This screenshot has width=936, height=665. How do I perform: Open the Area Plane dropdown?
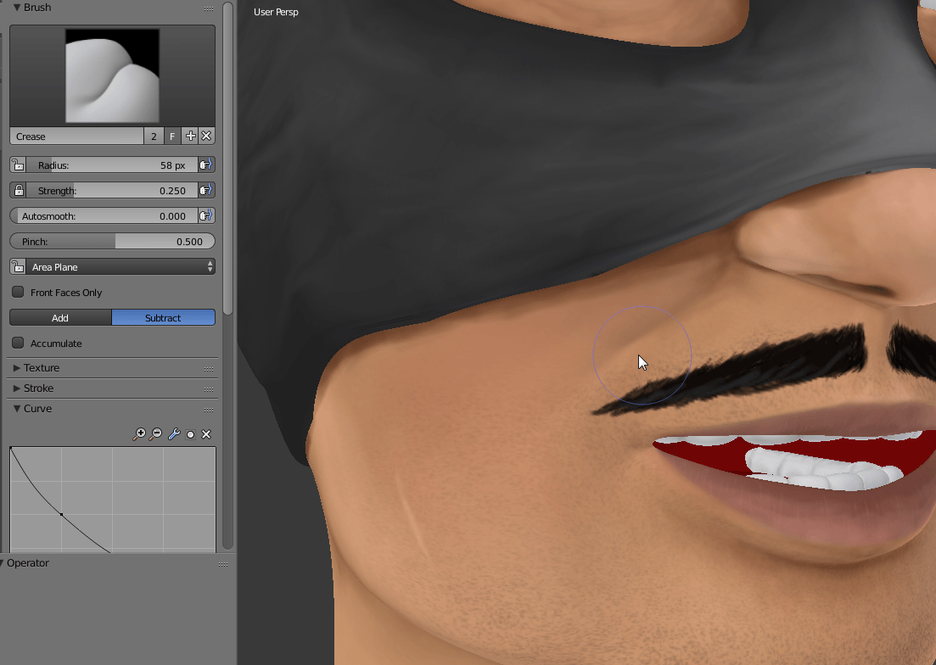[x=112, y=267]
